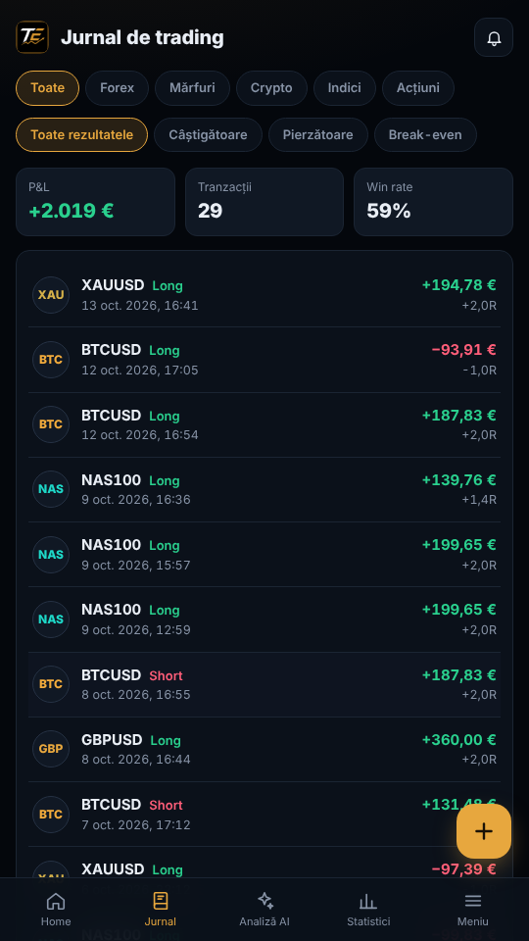Choose the Indici filter chip
Viewport: 529px width, 941px height.
pyautogui.click(x=344, y=88)
